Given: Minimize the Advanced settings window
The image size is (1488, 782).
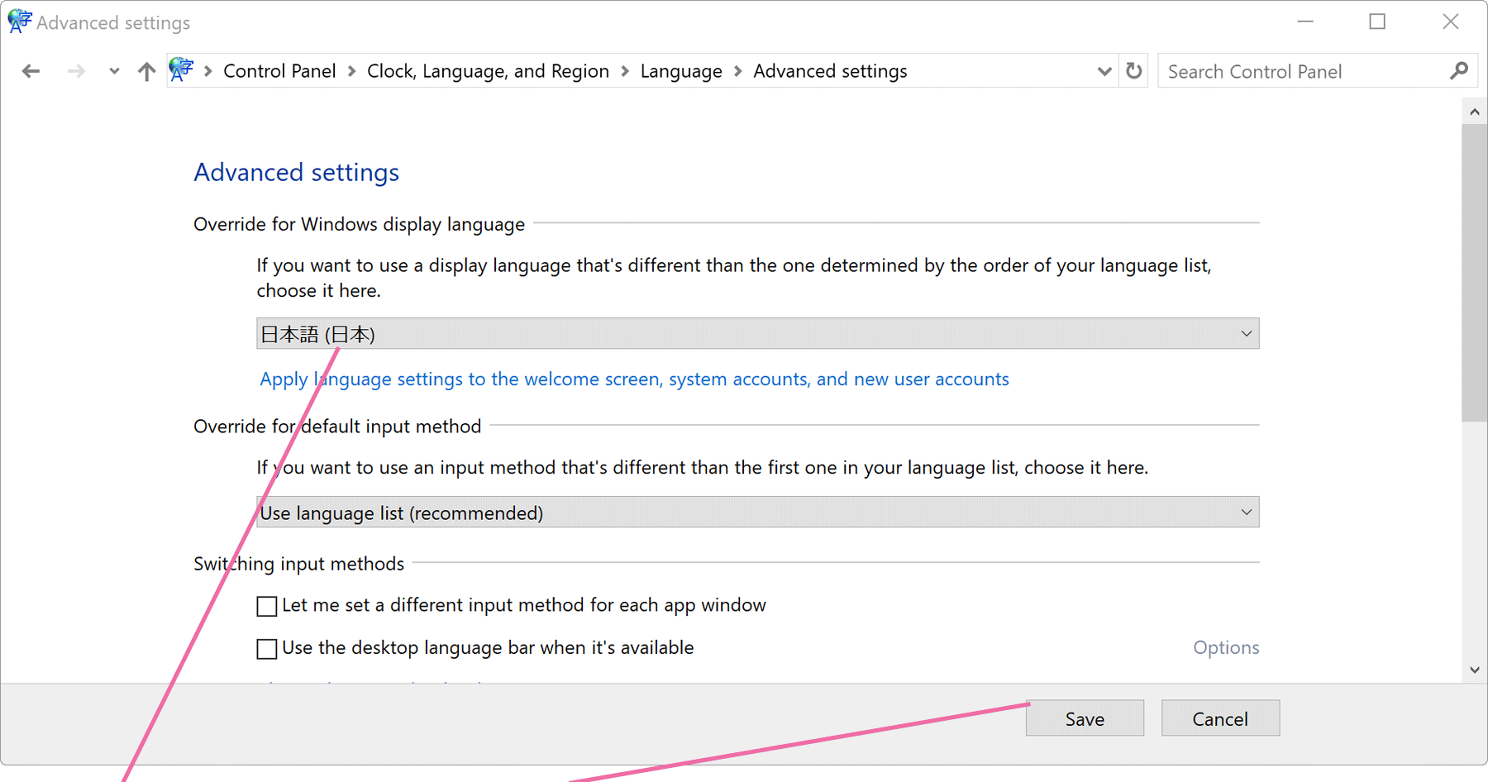Looking at the screenshot, I should point(1305,21).
